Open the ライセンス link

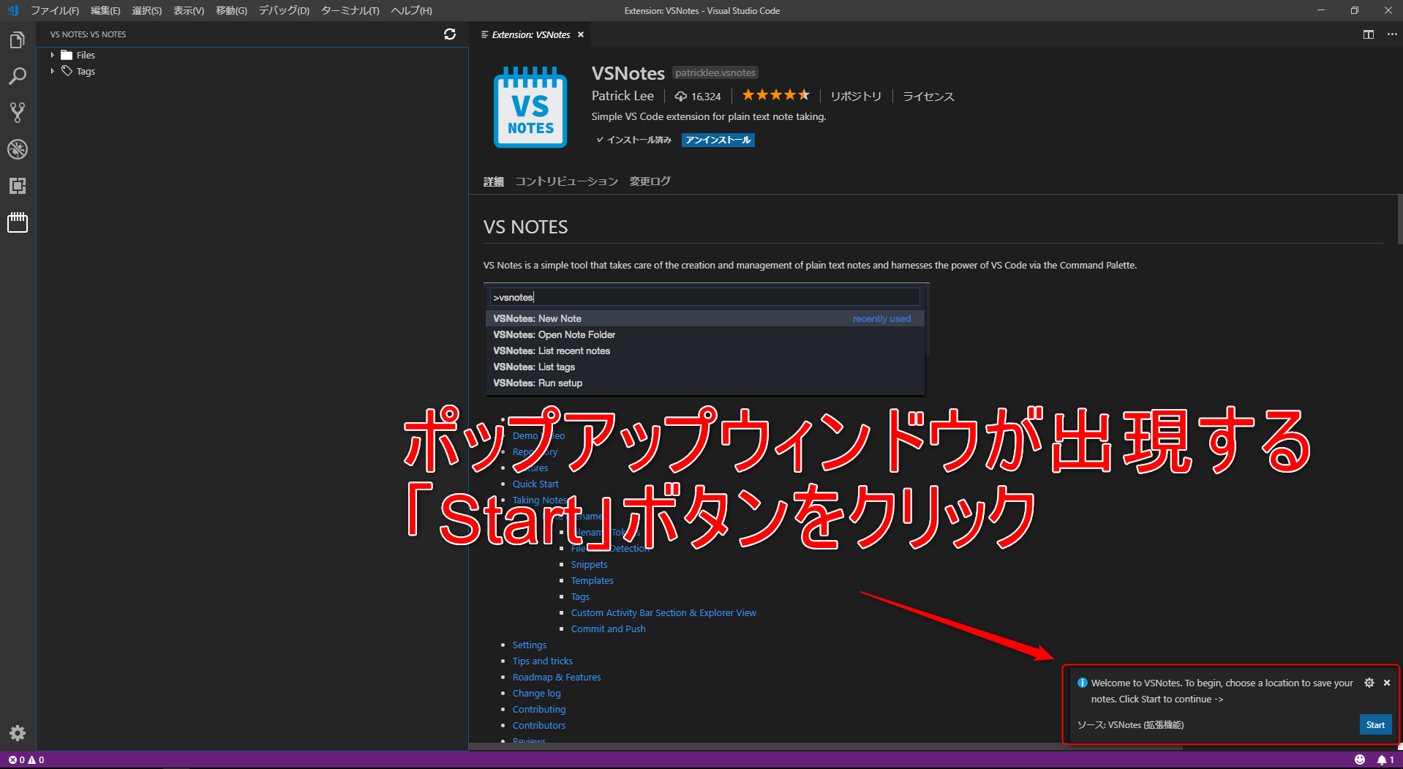point(928,97)
